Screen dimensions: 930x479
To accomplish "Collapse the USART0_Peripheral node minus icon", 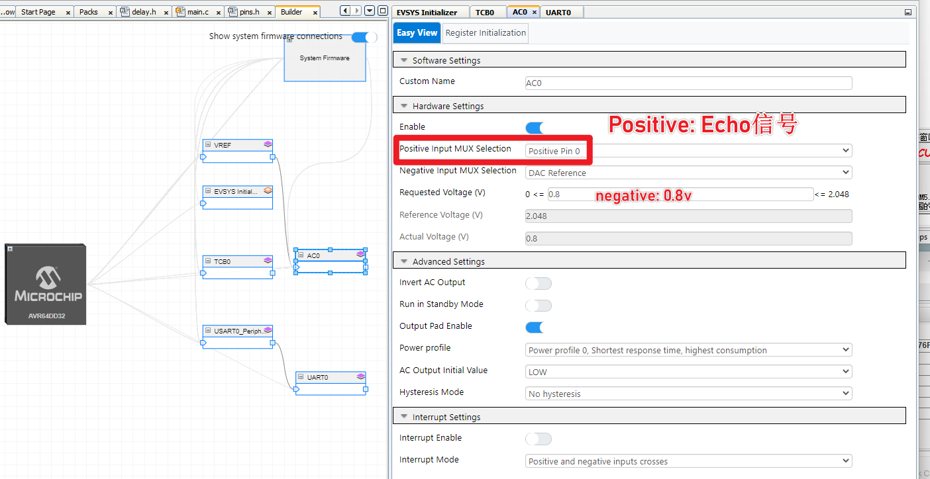I will coord(208,330).
